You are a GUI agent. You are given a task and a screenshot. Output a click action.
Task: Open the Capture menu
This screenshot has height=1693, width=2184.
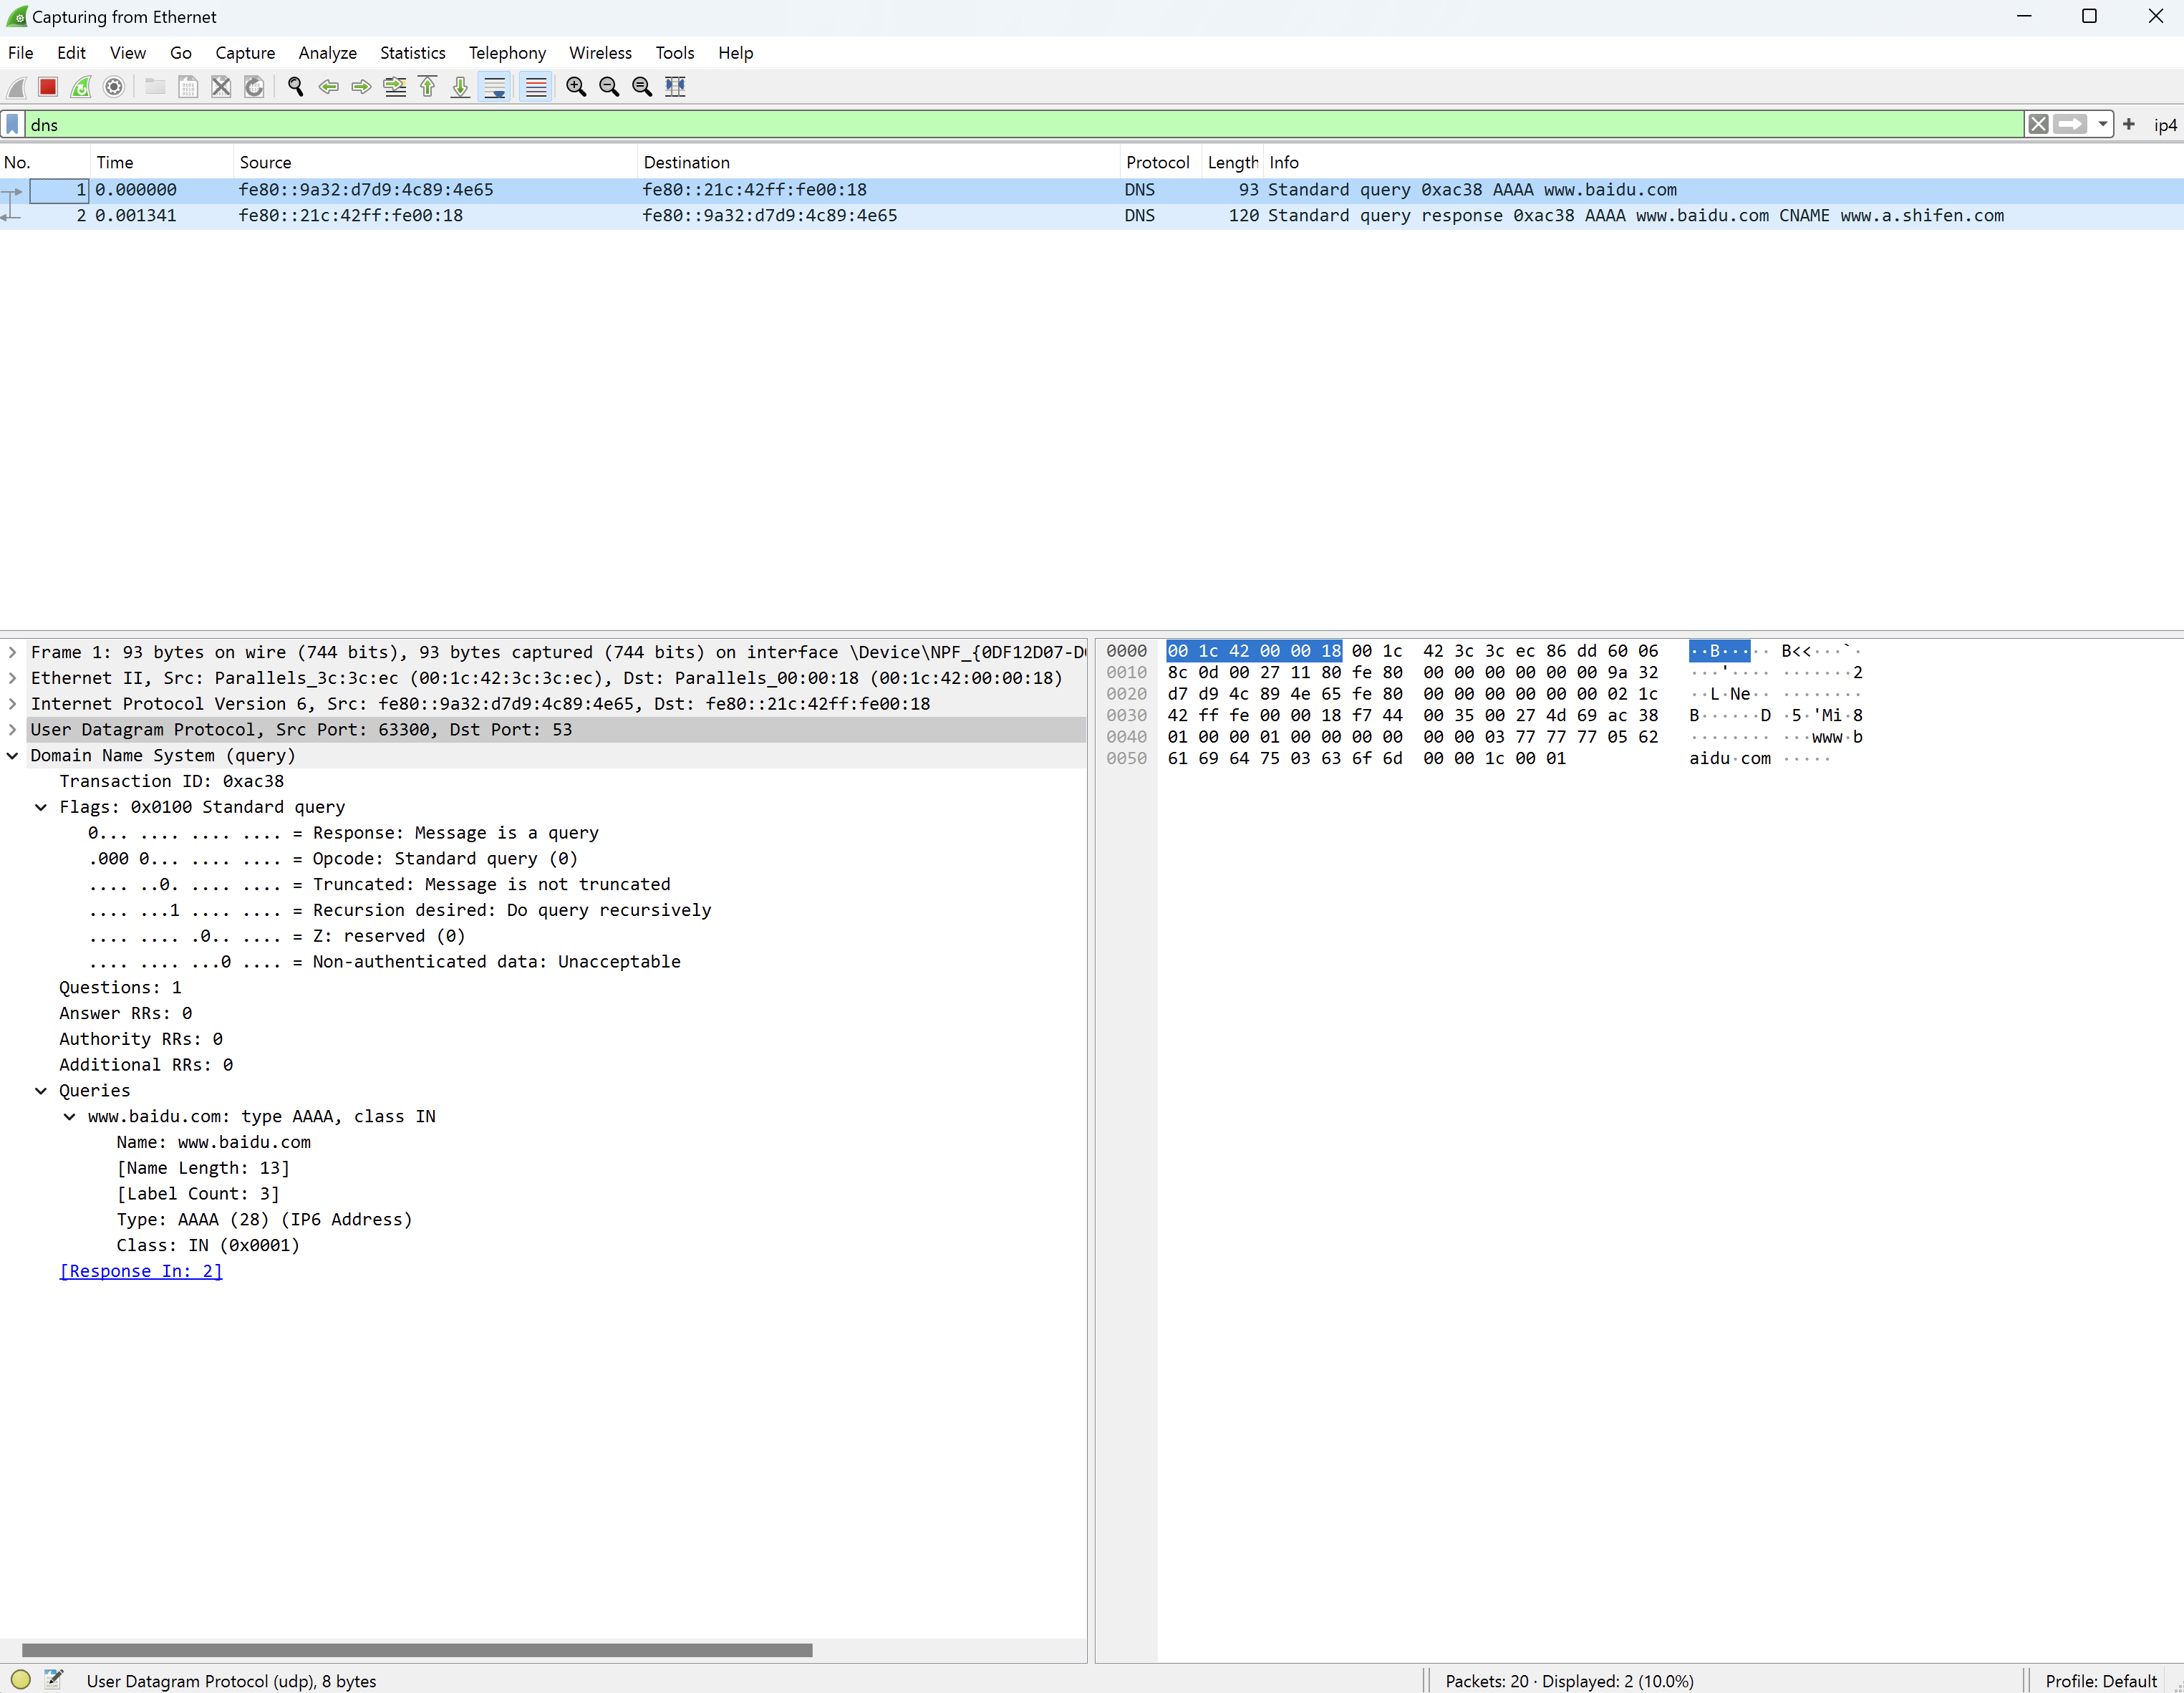point(245,53)
